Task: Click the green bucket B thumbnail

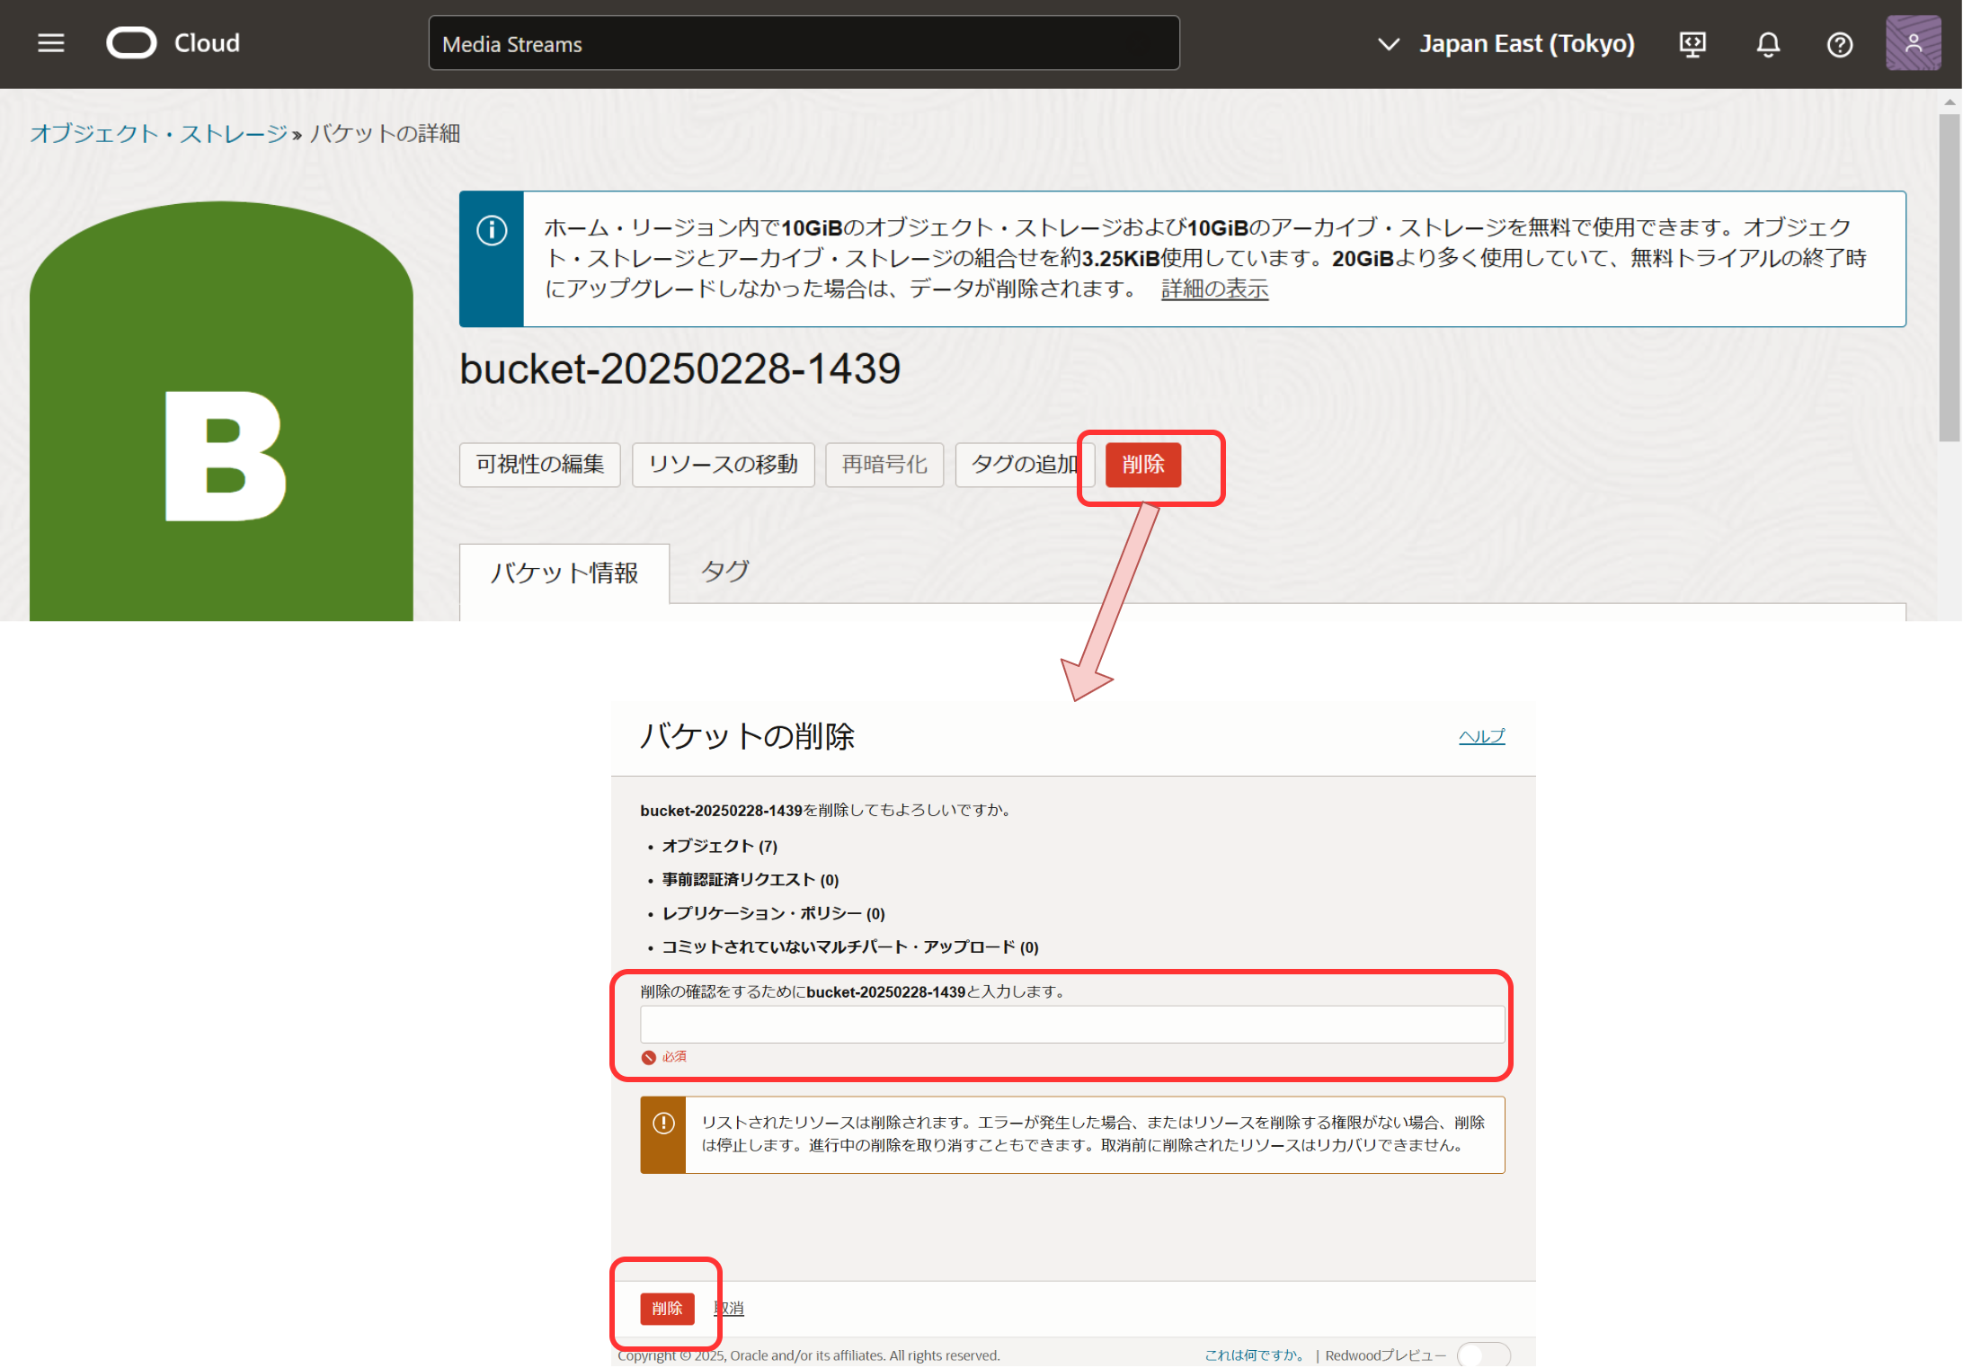Action: (221, 412)
